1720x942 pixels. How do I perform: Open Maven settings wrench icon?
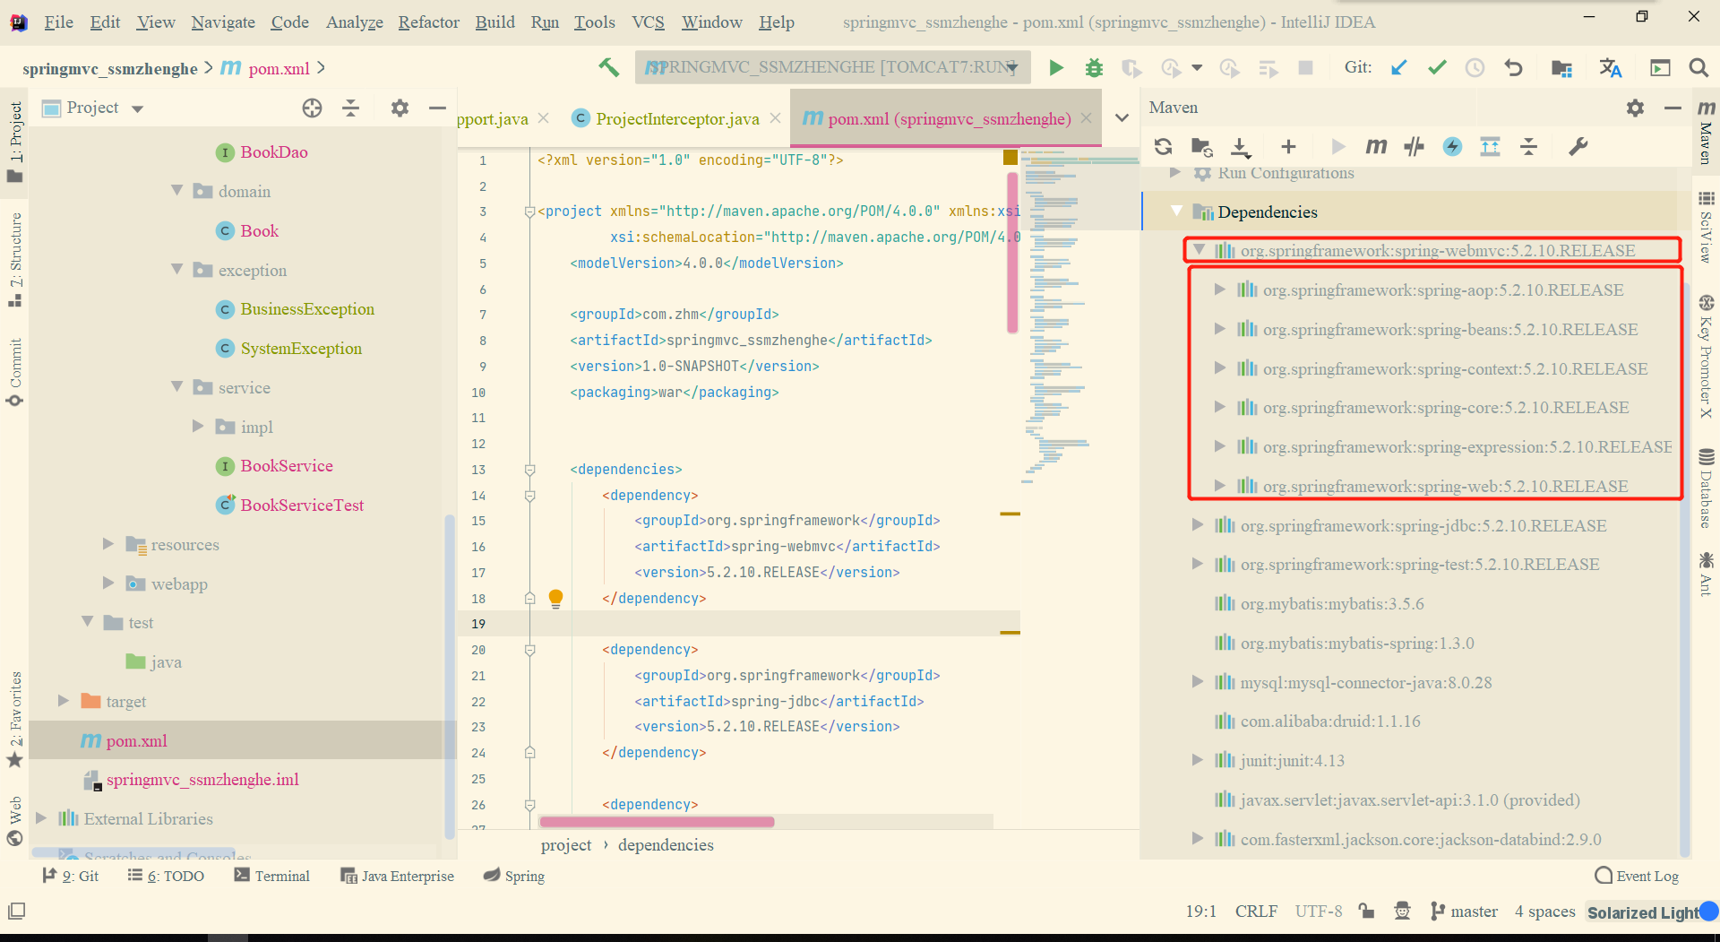click(1578, 147)
